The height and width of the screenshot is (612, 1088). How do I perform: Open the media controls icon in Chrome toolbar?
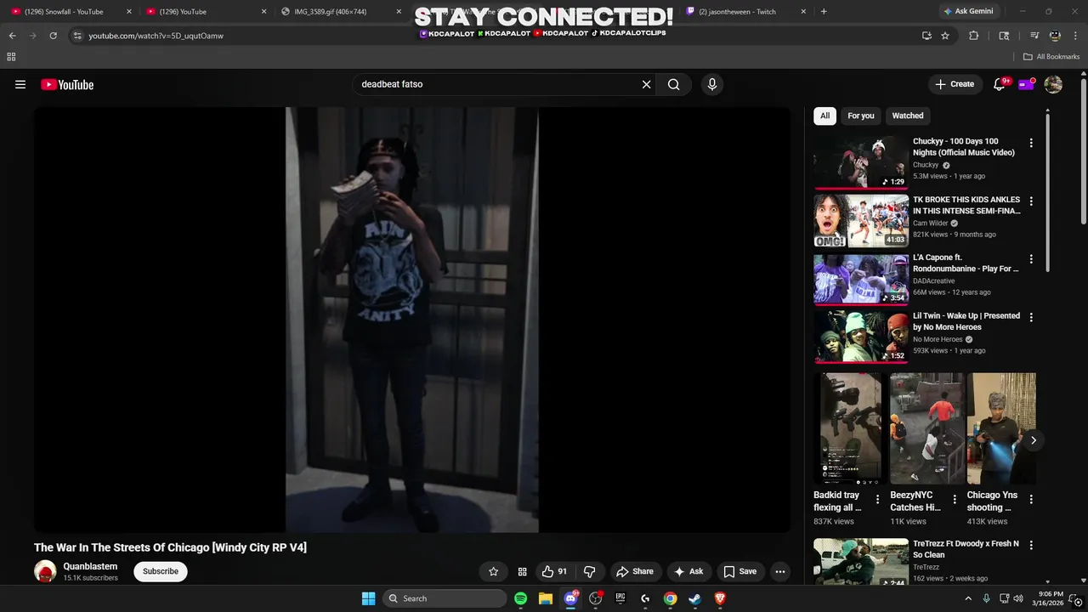1034,36
